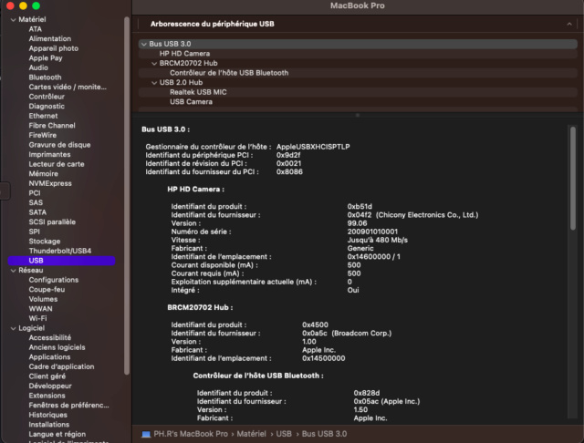Open the Audio hardware section

point(38,67)
